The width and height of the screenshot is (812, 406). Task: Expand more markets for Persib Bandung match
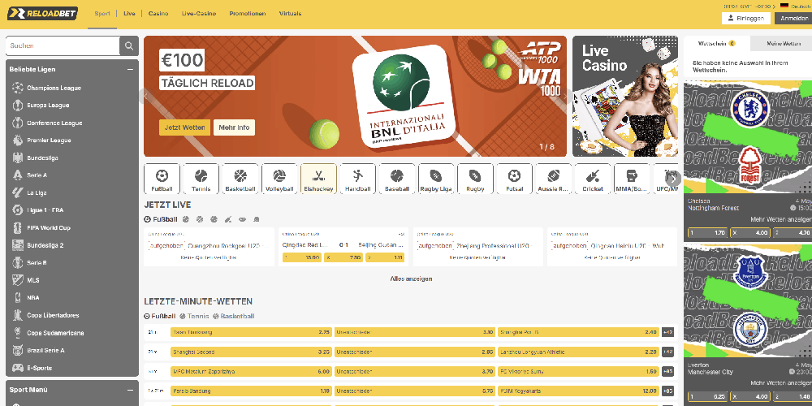tap(668, 391)
